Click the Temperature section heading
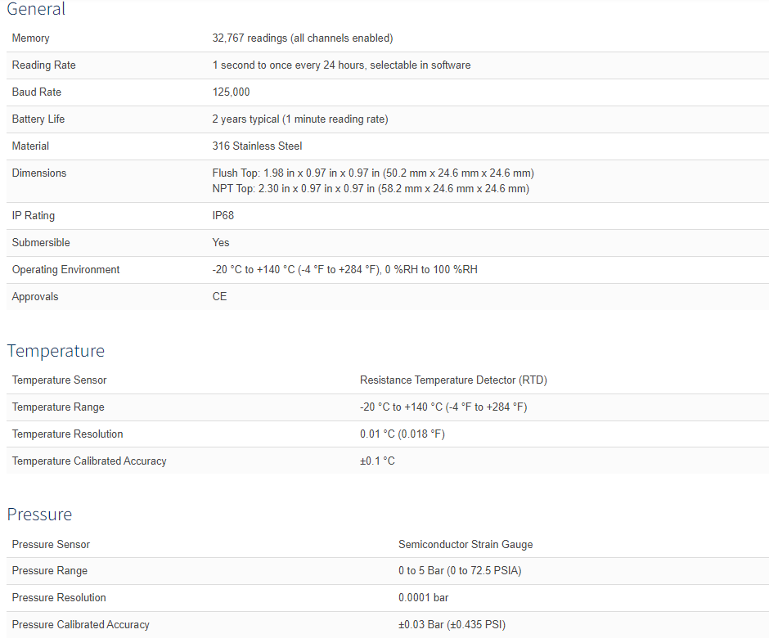Screen dimensions: 769x643 pos(56,351)
